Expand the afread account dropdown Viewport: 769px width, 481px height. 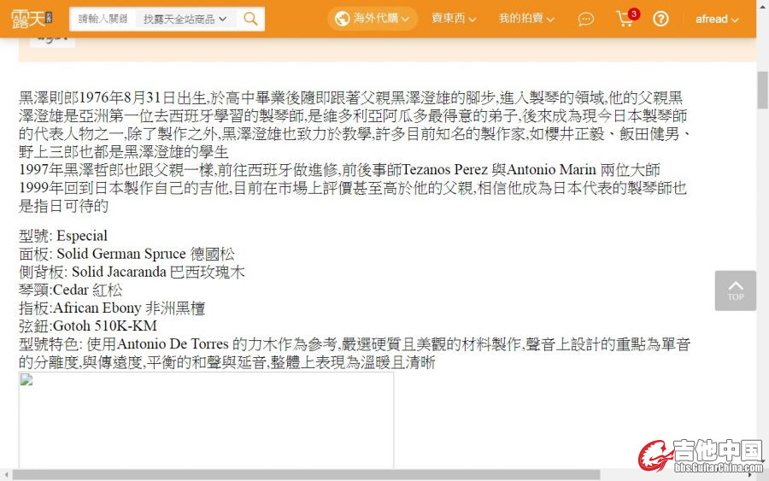pyautogui.click(x=717, y=19)
